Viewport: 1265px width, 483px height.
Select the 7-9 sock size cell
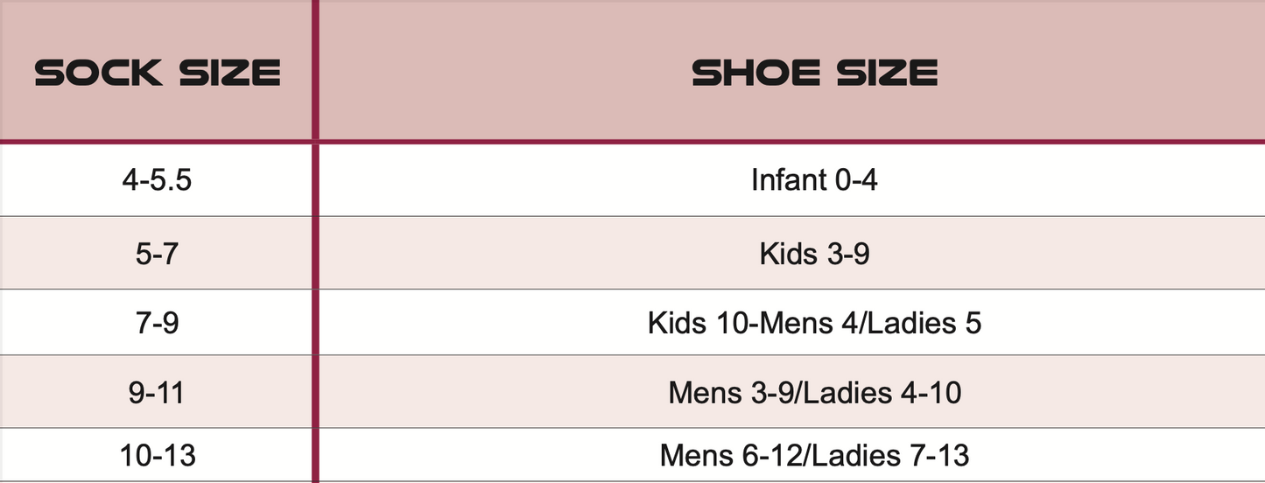158,323
